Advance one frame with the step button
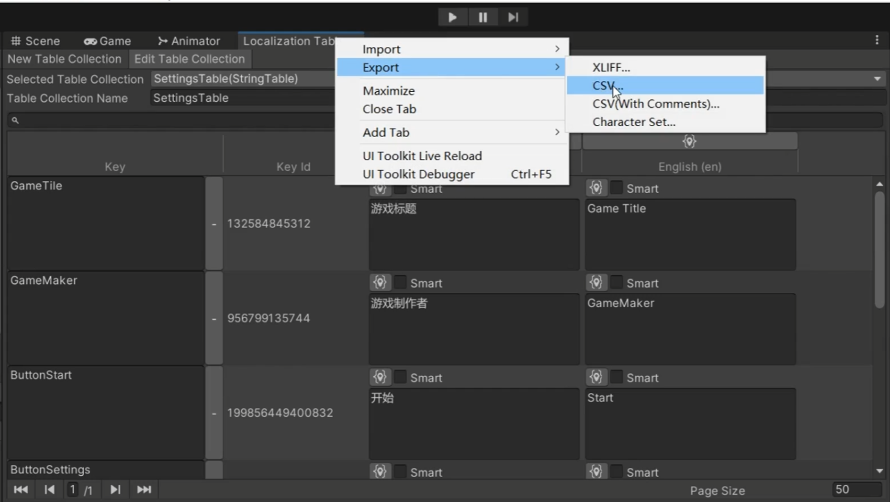 513,17
